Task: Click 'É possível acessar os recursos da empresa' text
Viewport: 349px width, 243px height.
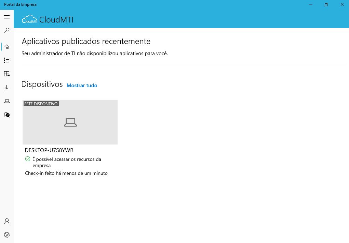Action: pyautogui.click(x=67, y=162)
